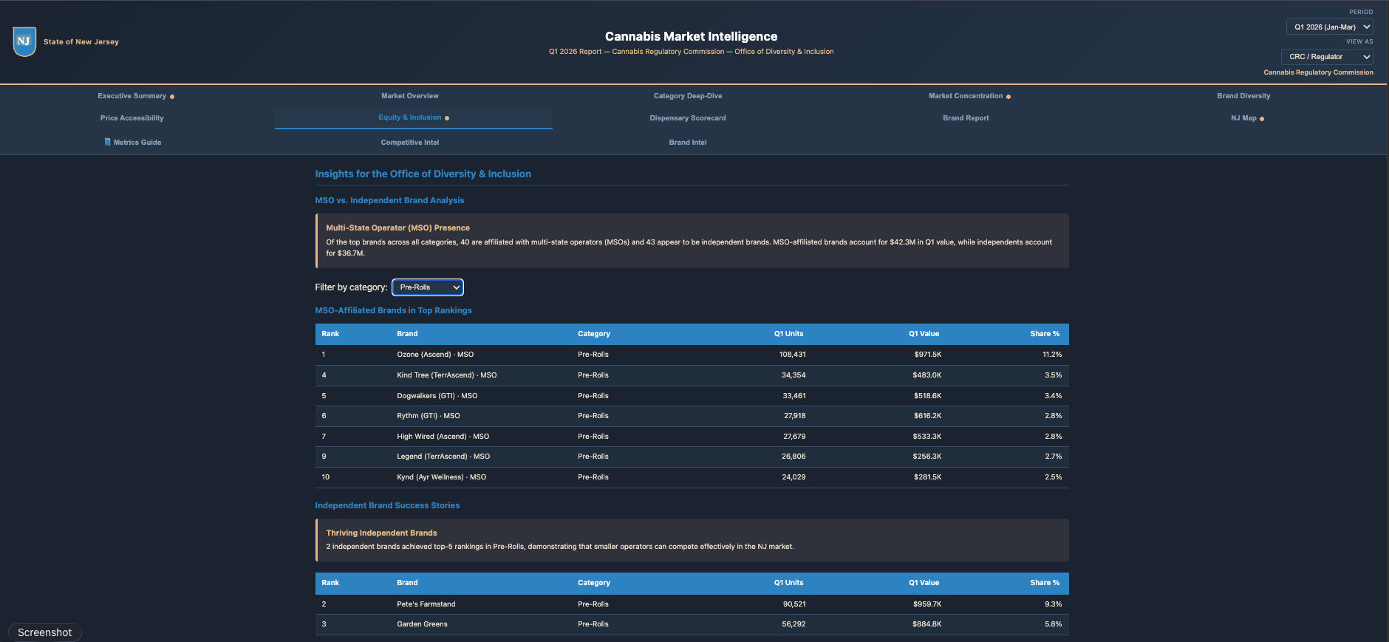1389x642 pixels.
Task: Click the 56,292 Q1 units cell
Action: (794, 624)
